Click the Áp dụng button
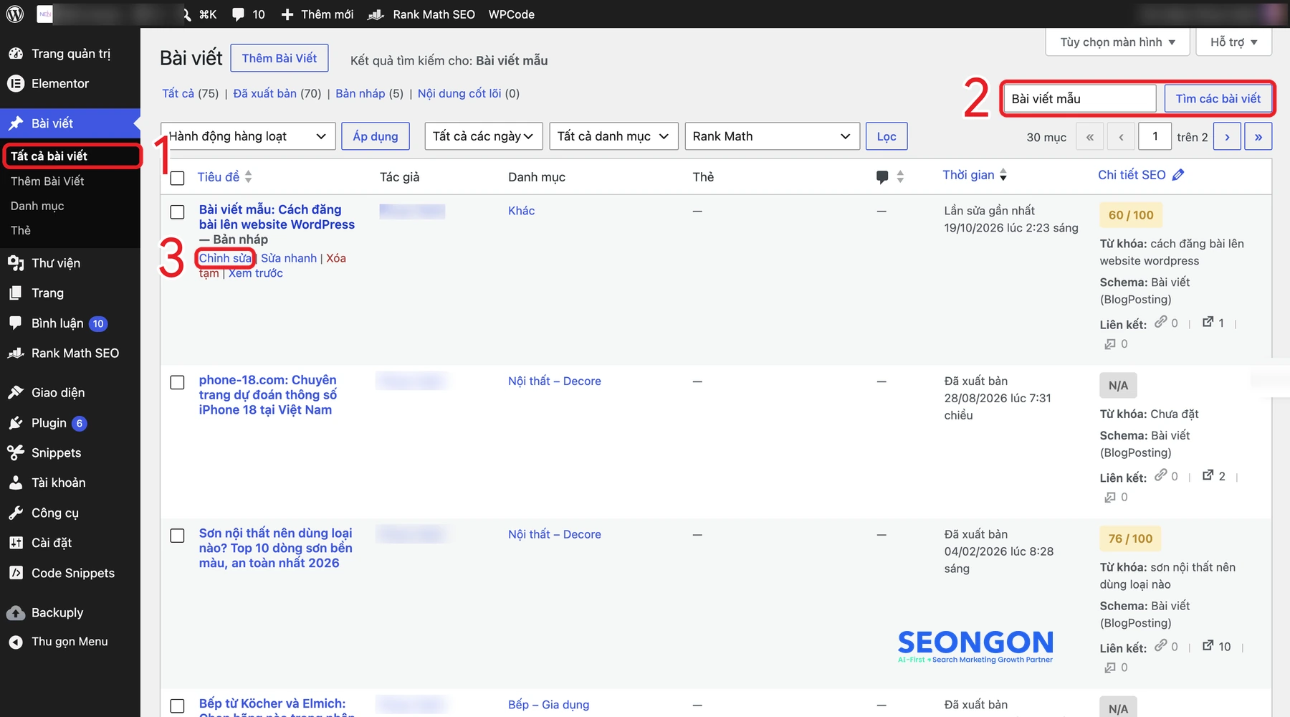The width and height of the screenshot is (1290, 717). (x=376, y=136)
